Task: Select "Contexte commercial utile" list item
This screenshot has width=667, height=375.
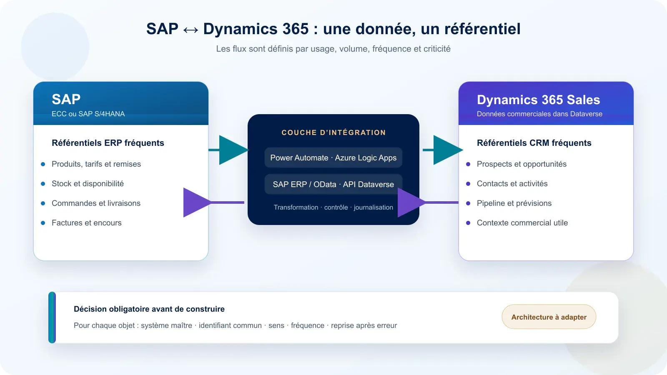Action: pyautogui.click(x=522, y=223)
